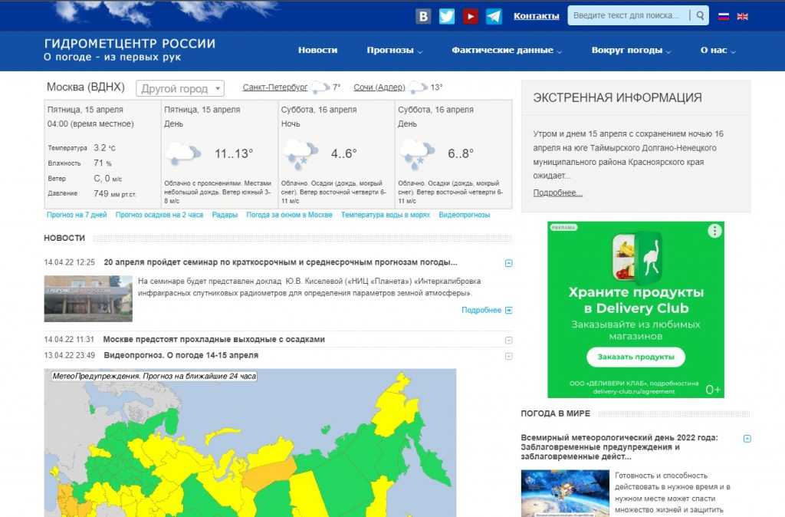Expand the 'Фактические данные' menu
The height and width of the screenshot is (517, 785).
pos(507,51)
